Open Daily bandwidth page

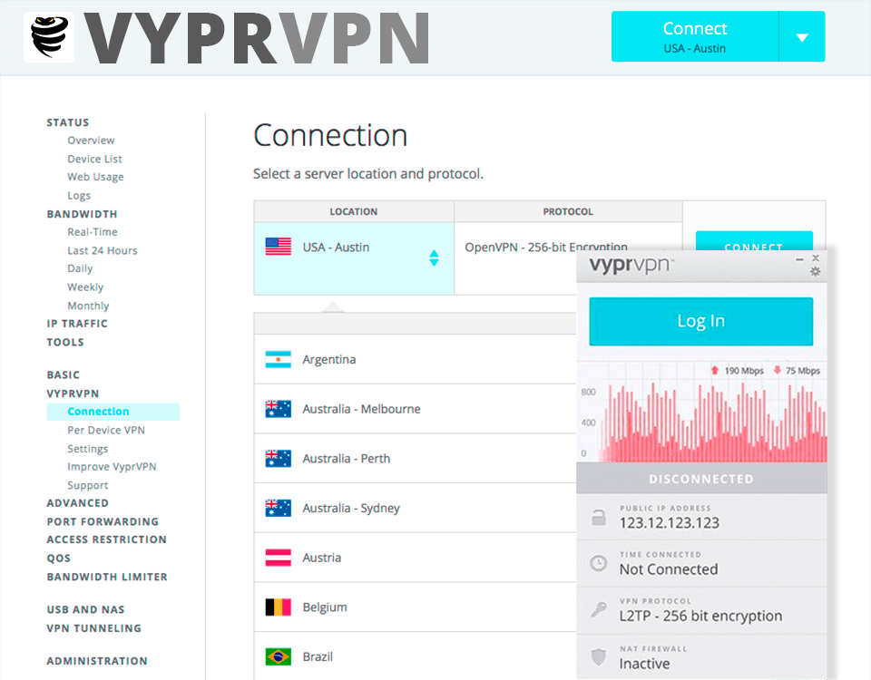(x=80, y=268)
